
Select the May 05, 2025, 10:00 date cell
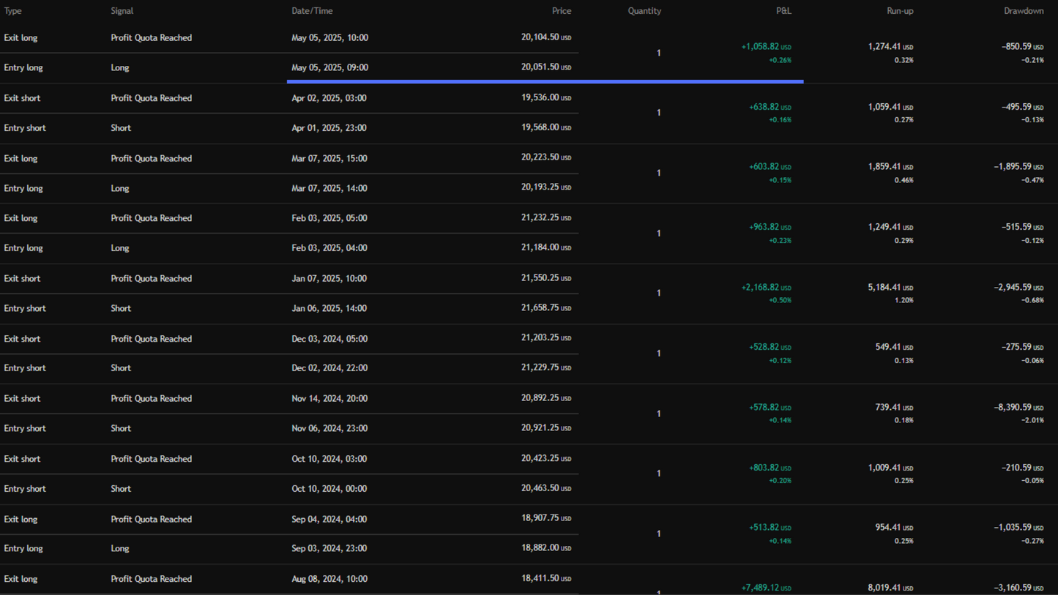[x=329, y=38]
